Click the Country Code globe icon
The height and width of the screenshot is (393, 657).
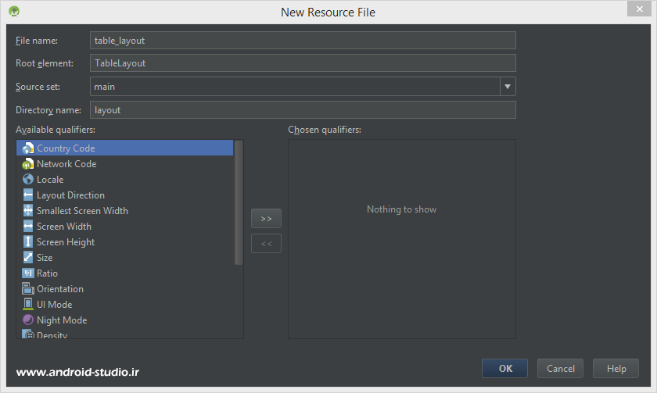click(x=27, y=148)
